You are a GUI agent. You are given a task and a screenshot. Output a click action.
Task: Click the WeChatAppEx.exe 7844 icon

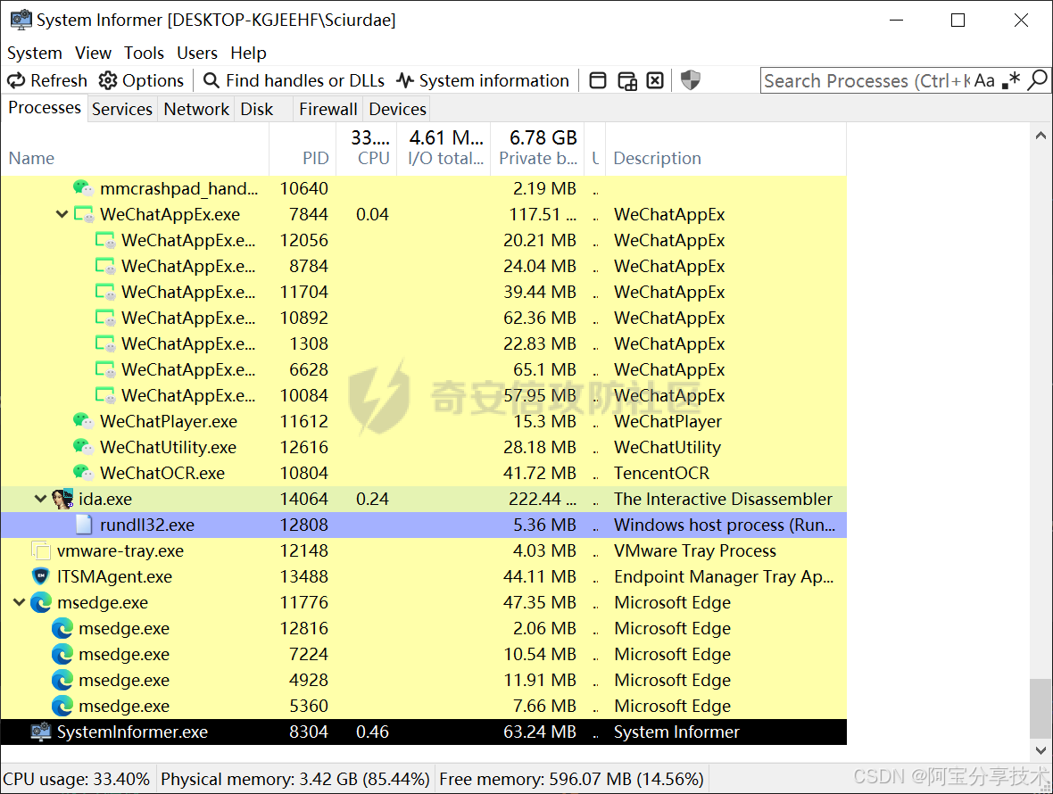pos(84,214)
